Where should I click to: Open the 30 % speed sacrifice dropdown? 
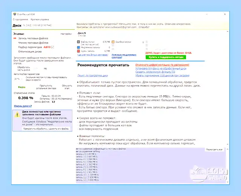(18, 79)
